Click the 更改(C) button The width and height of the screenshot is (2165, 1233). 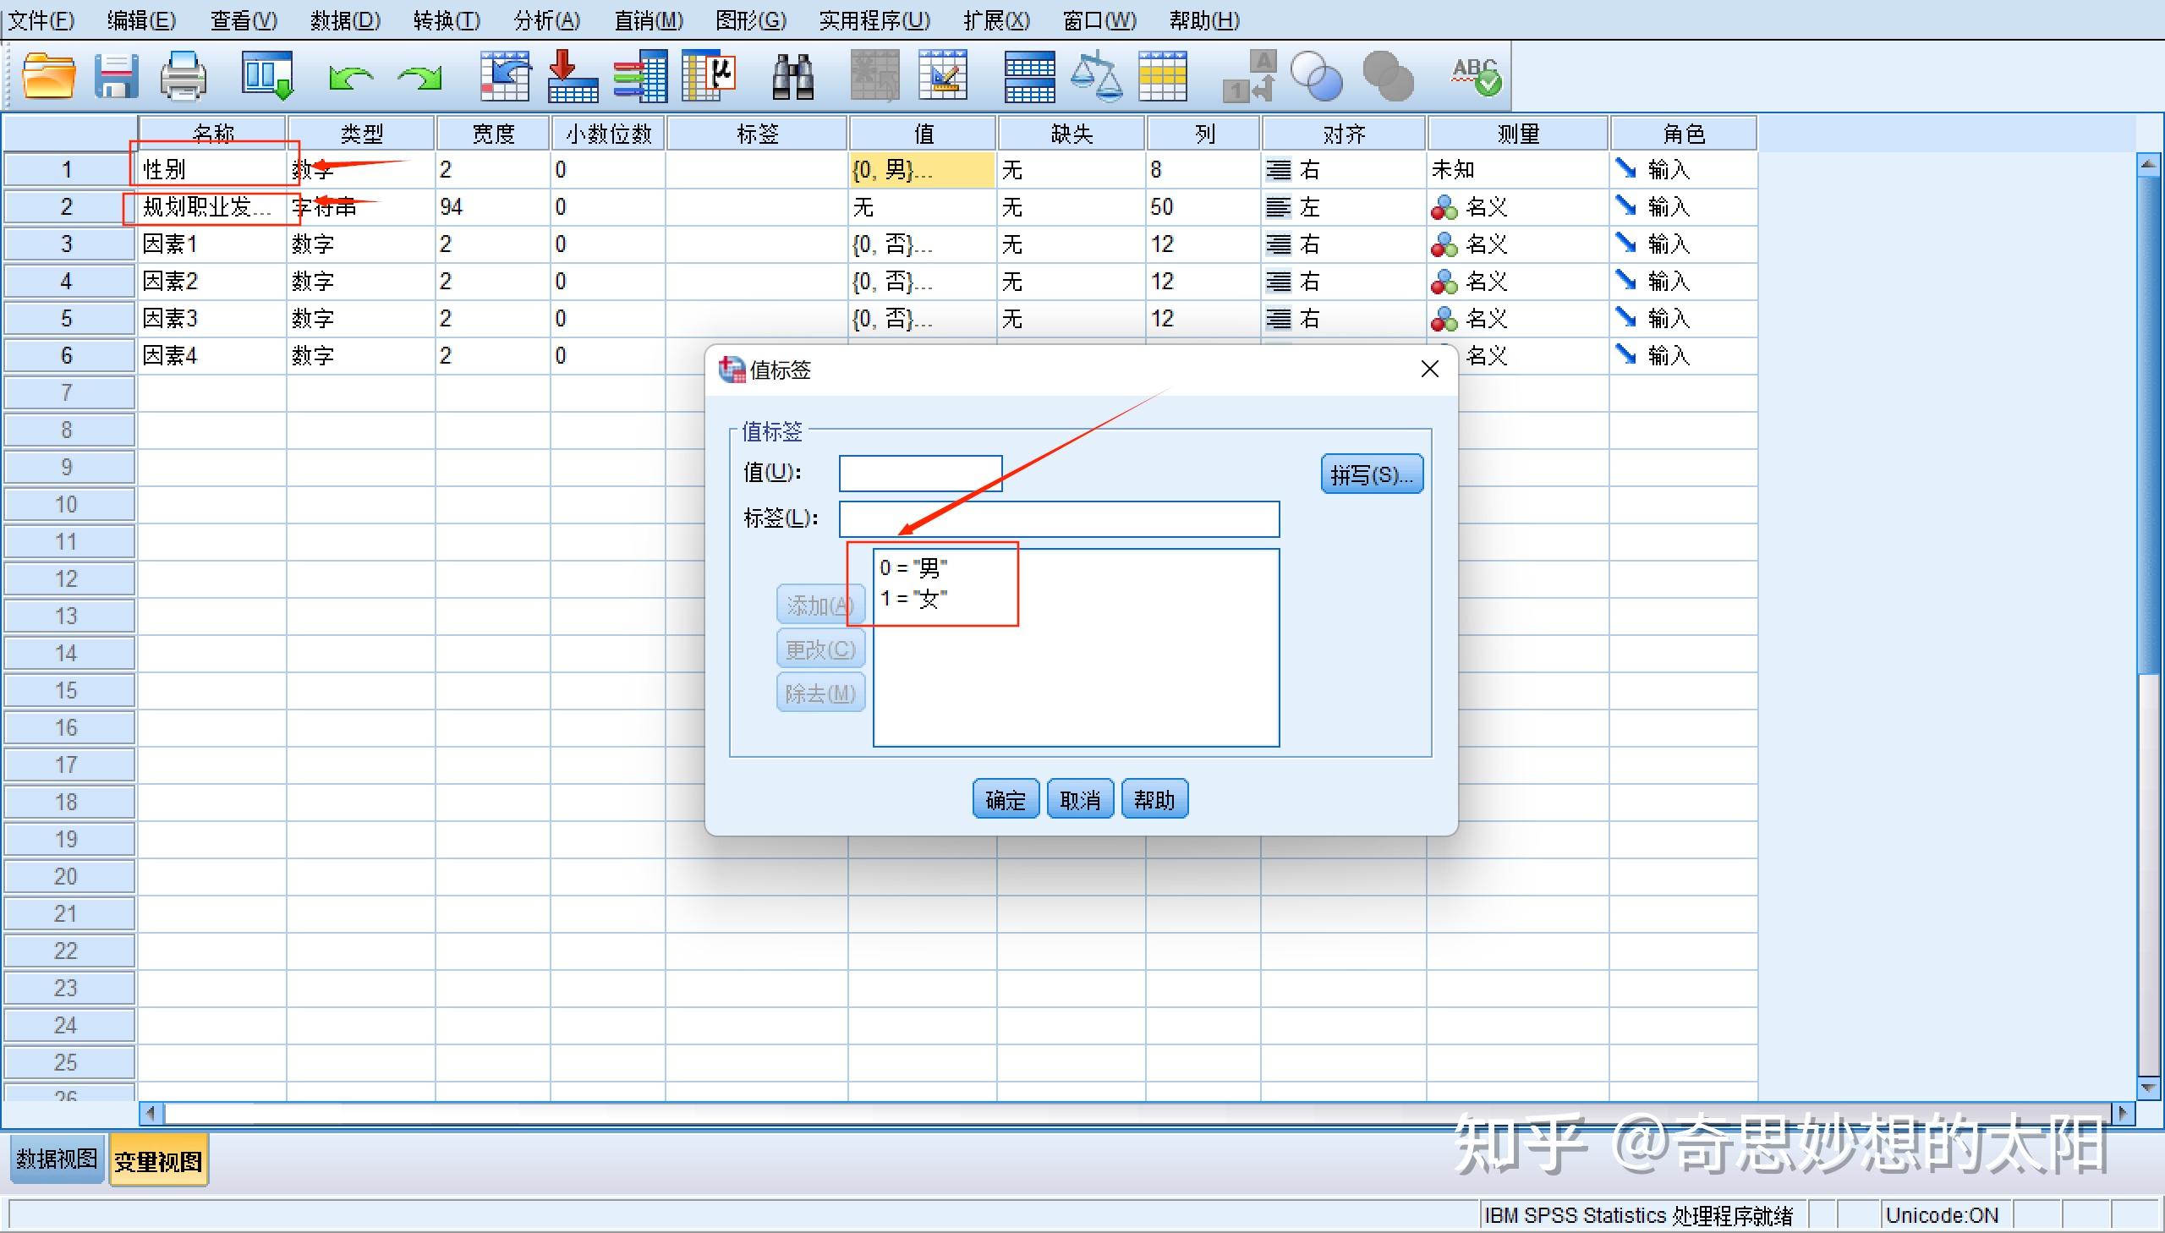pyautogui.click(x=819, y=649)
